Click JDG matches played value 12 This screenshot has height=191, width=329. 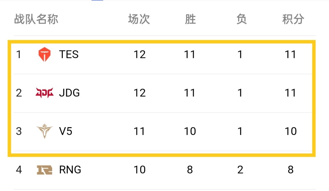coord(139,93)
